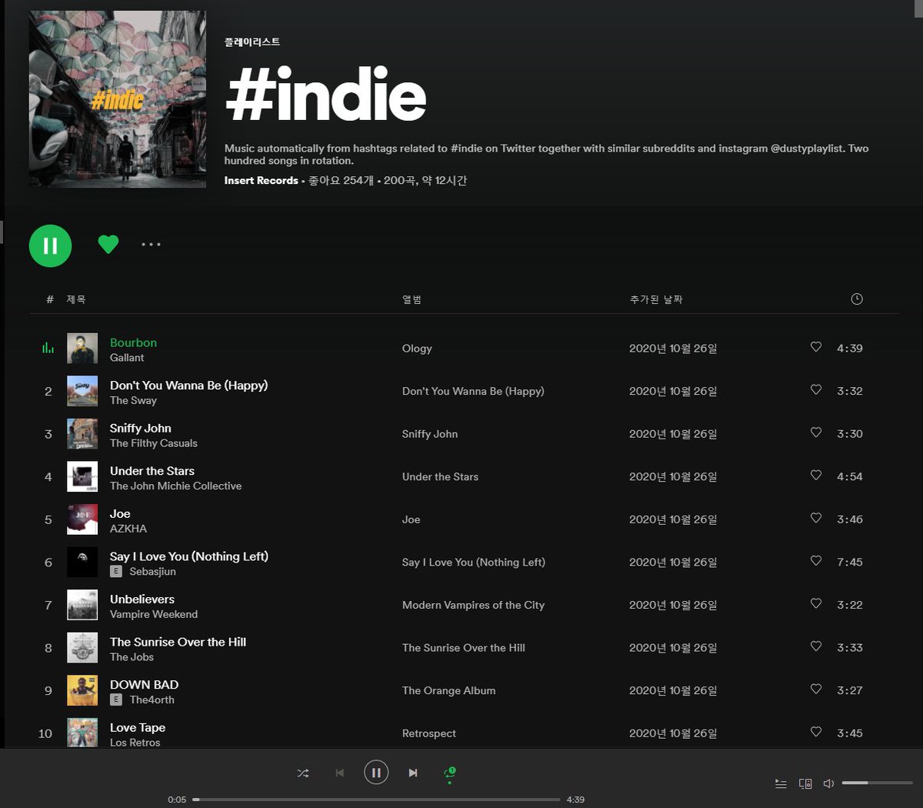
Task: Sort by 제목 (title) column header
Action: click(76, 299)
